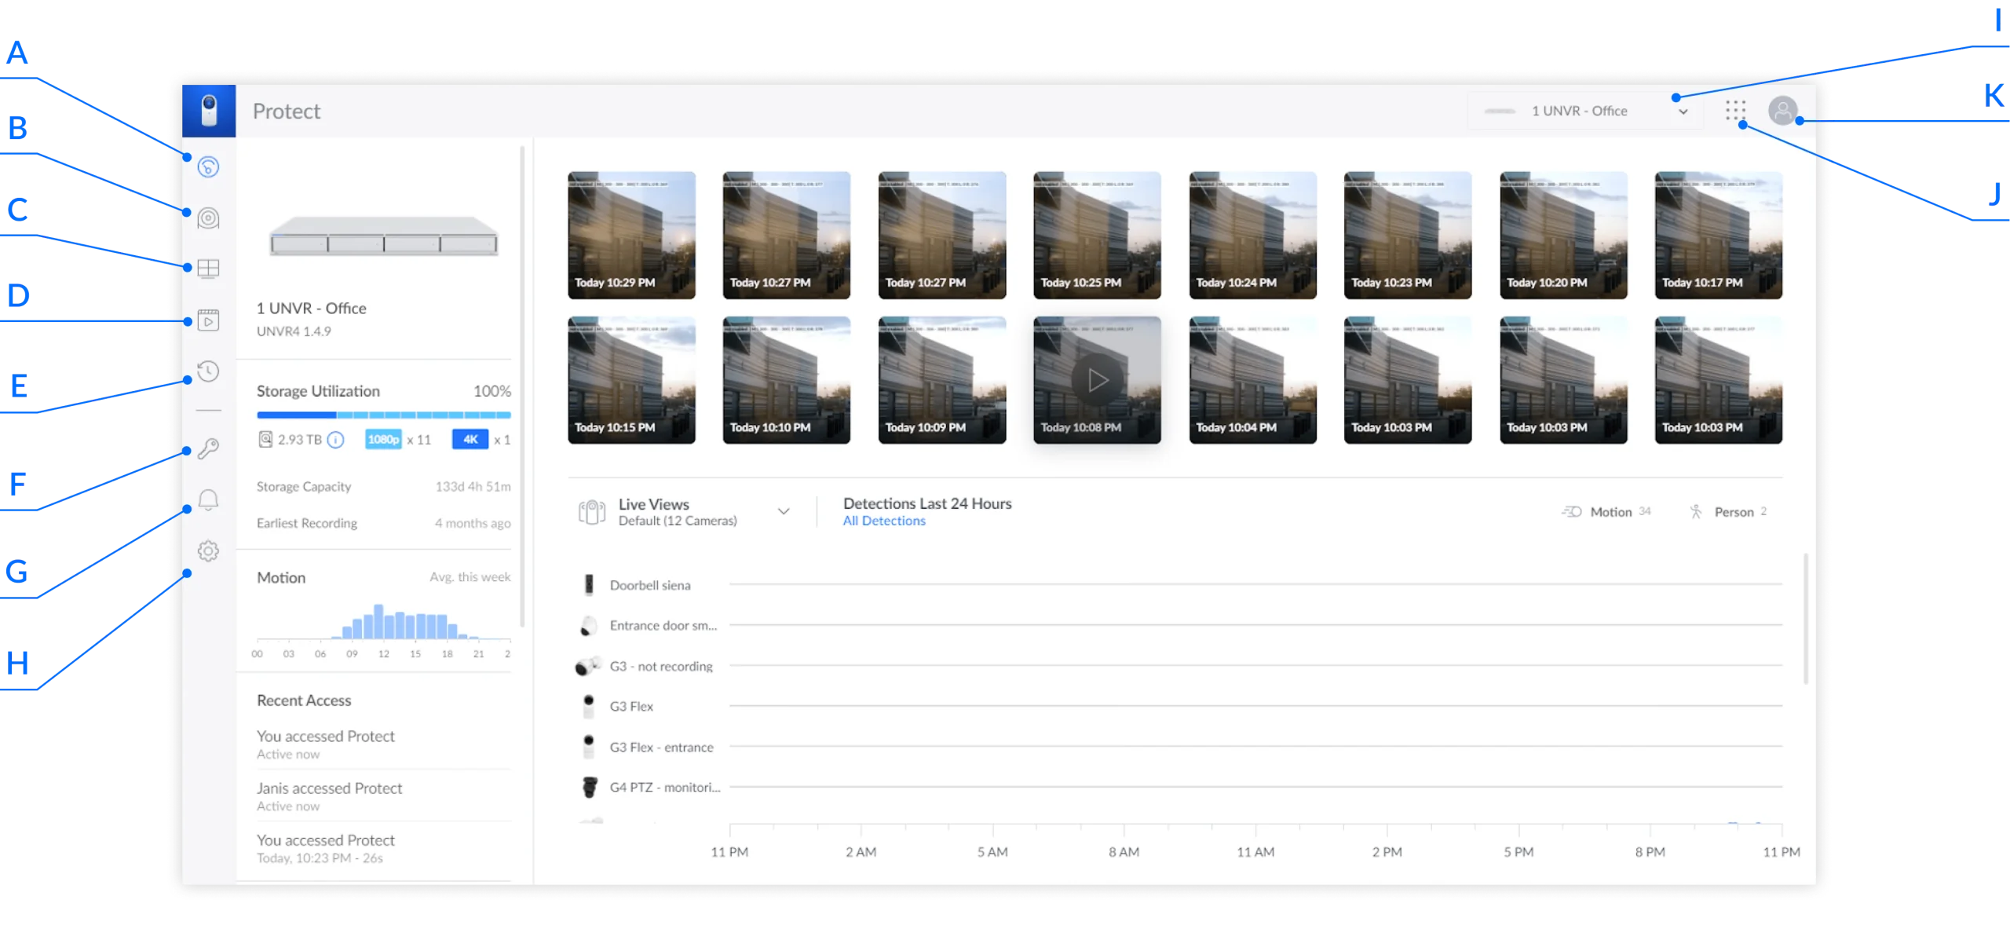Toggle the Person detections filter
The width and height of the screenshot is (2010, 929).
click(x=1727, y=512)
